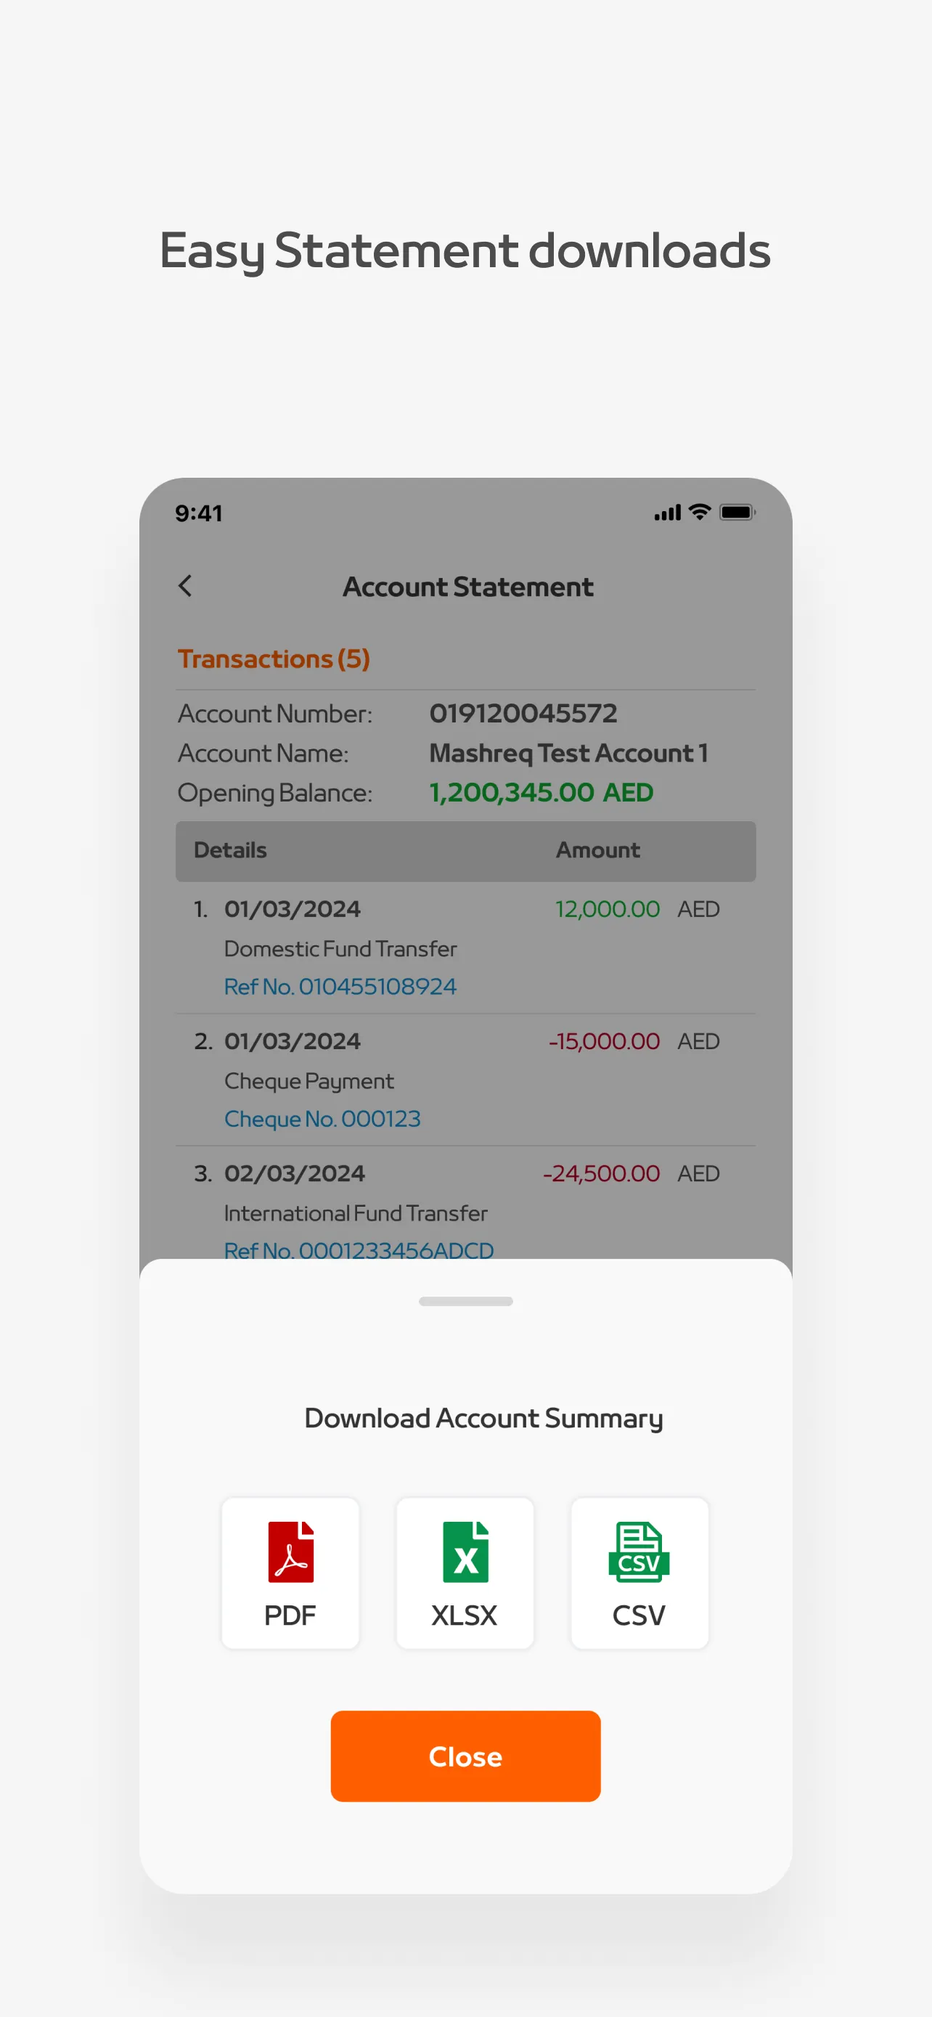Tap the Account Statement title
This screenshot has width=932, height=2017.
[x=468, y=587]
